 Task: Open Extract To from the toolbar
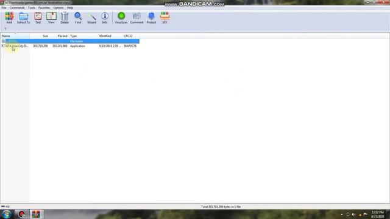pos(23,18)
